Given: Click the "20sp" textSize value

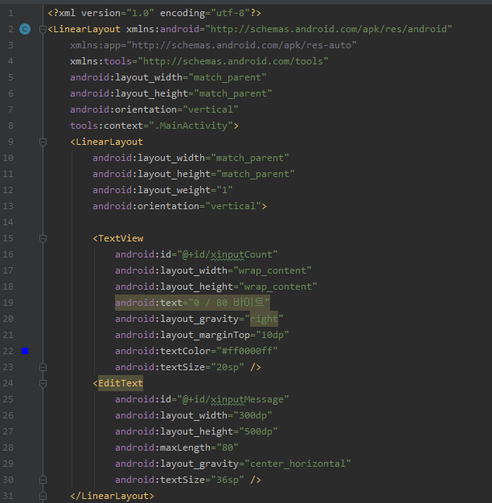Looking at the screenshot, I should pos(228,367).
